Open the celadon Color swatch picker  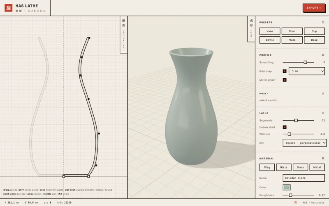[287, 187]
